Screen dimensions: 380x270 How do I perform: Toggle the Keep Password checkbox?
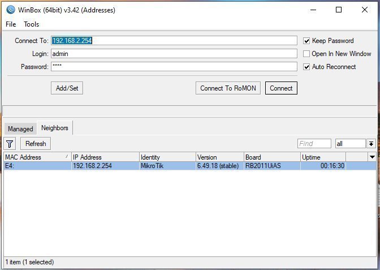point(306,41)
